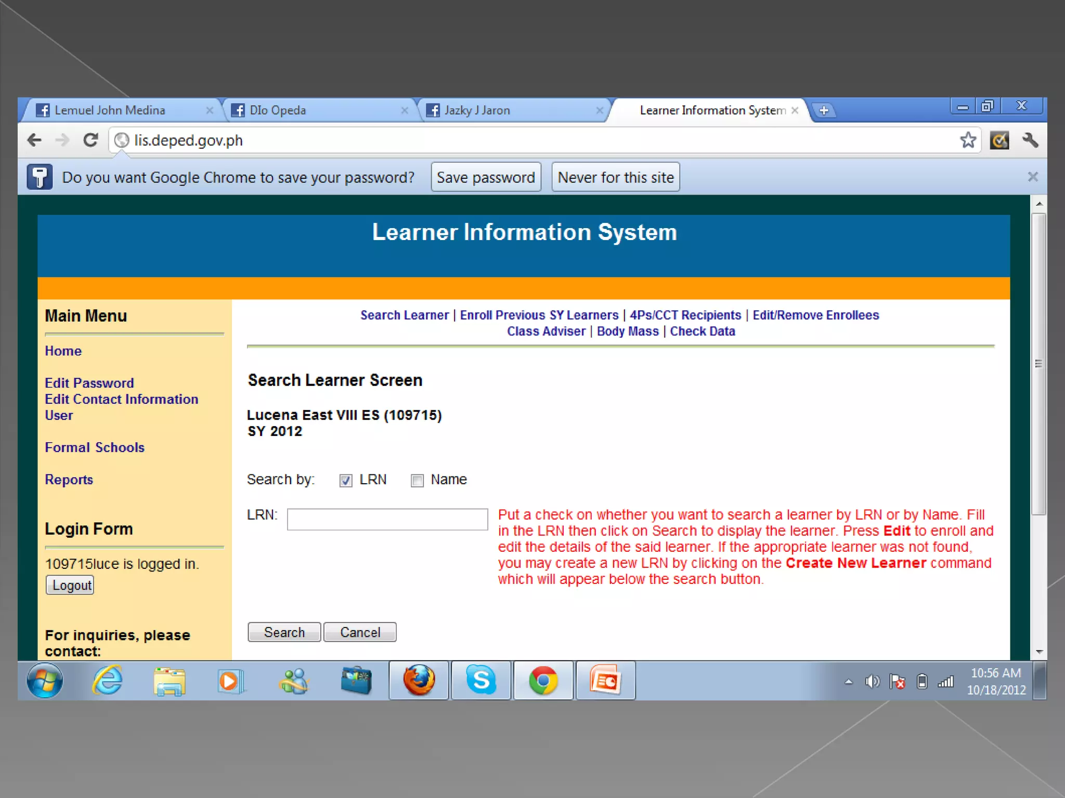Click the vertical scrollbar thumb
Image resolution: width=1065 pixels, height=798 pixels.
1039,364
